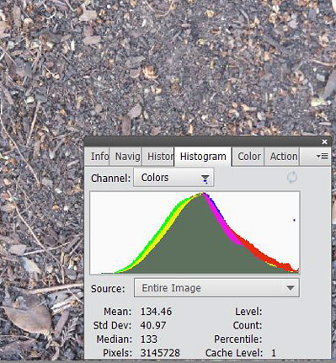The image size is (336, 363).
Task: Switch to the History tab
Action: (x=158, y=157)
